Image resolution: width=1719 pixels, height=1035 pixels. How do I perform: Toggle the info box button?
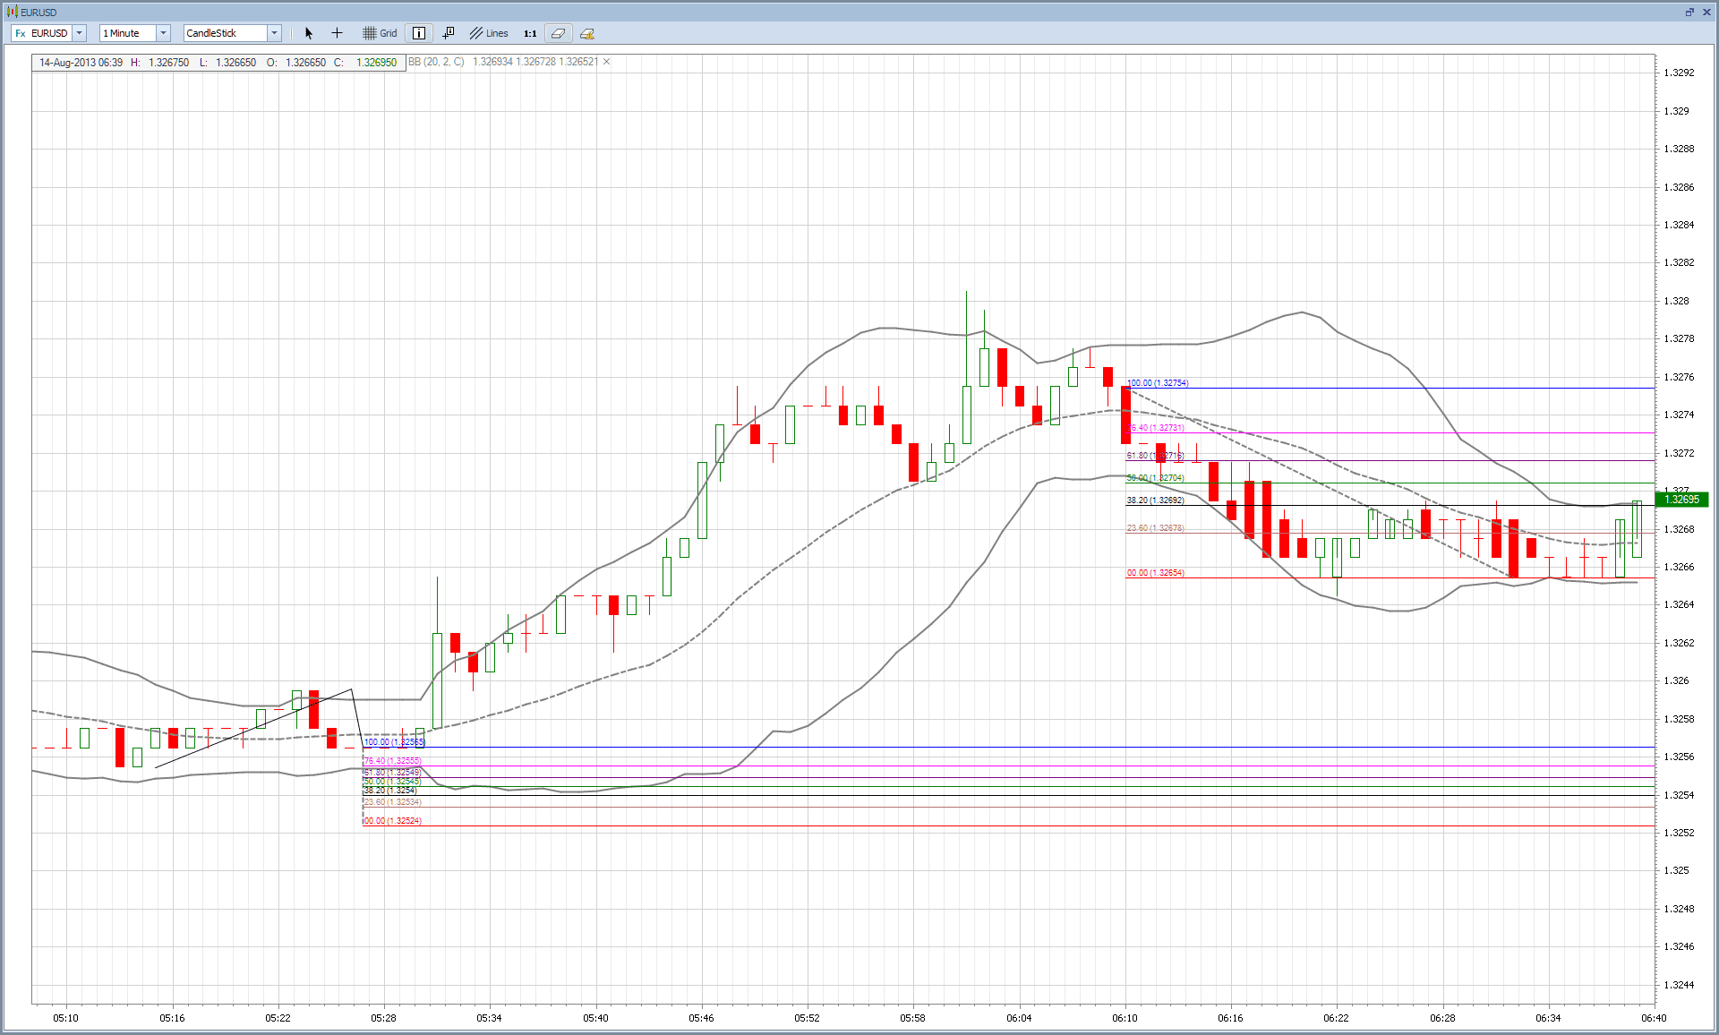point(419,33)
